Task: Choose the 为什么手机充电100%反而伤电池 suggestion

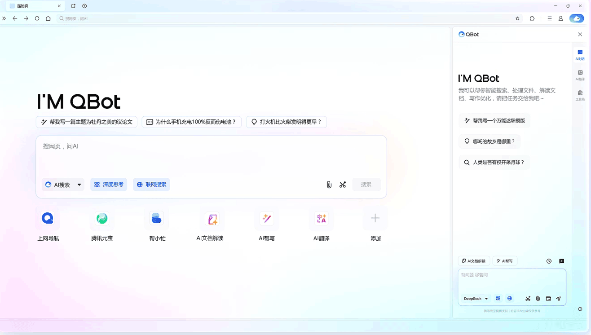Action: click(192, 122)
